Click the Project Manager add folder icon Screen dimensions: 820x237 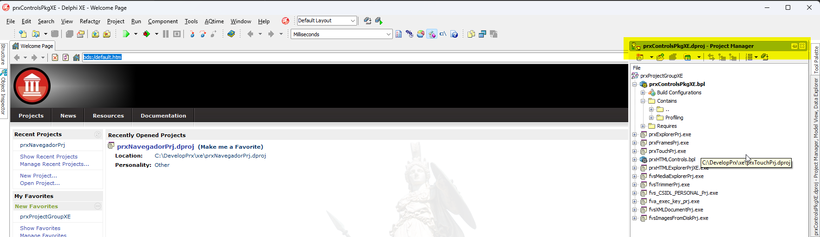click(660, 57)
